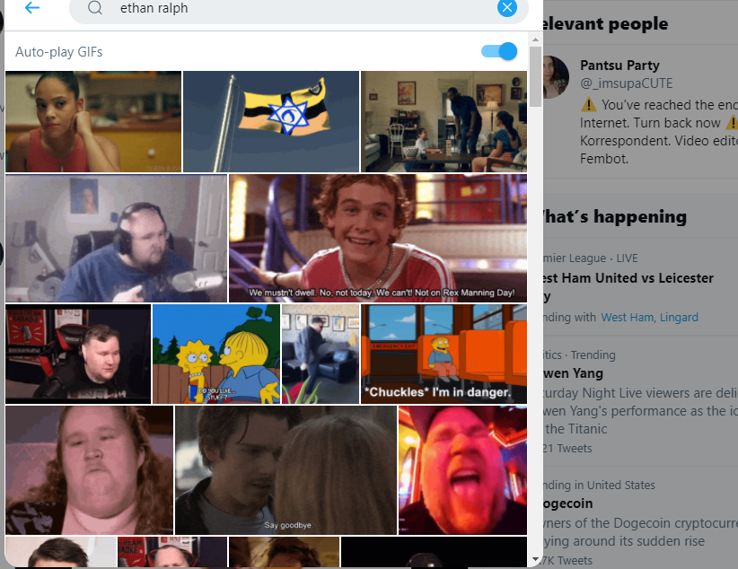
Task: Select the yellow flag with star GIF
Action: click(x=271, y=121)
